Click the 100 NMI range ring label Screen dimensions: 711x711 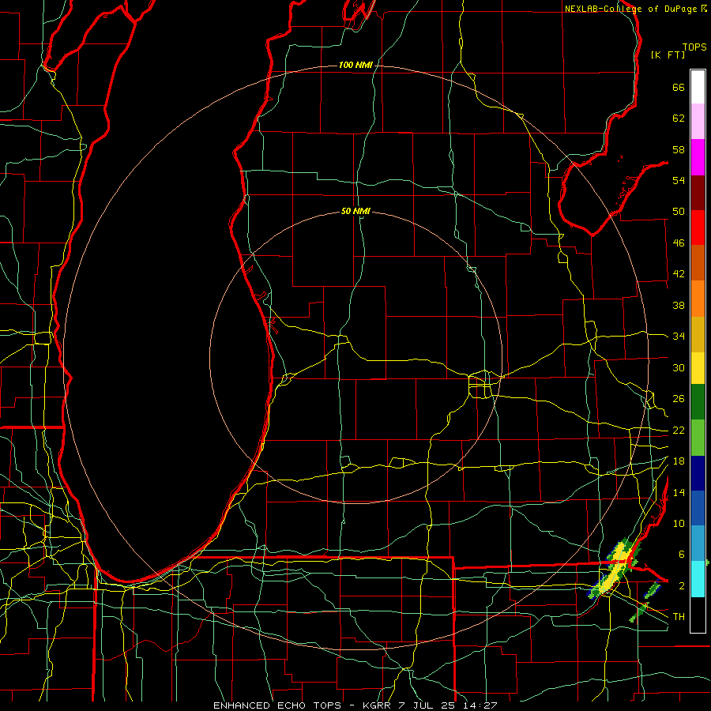coord(355,66)
